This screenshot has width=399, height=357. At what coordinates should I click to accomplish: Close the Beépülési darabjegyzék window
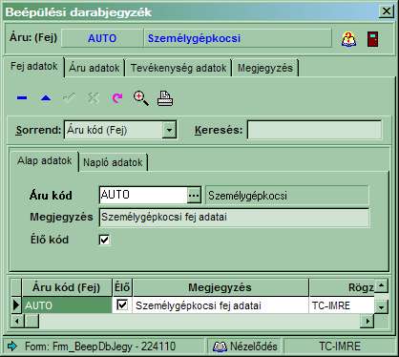coord(387,11)
